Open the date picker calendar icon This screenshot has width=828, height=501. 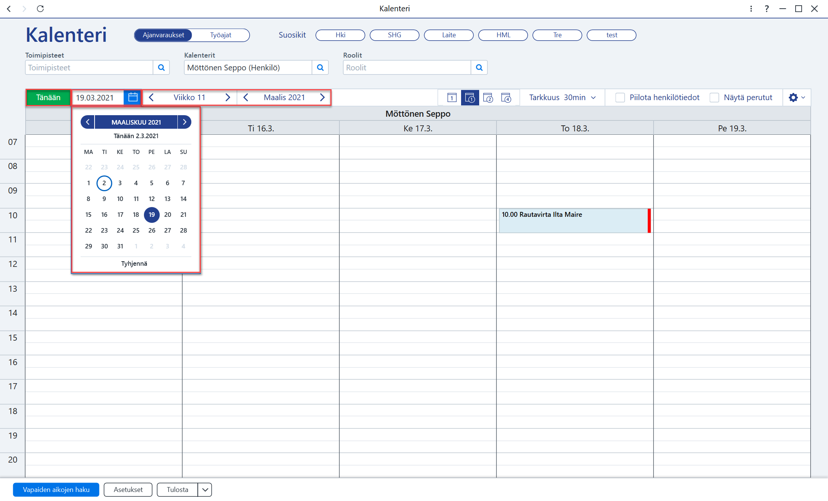[133, 97]
